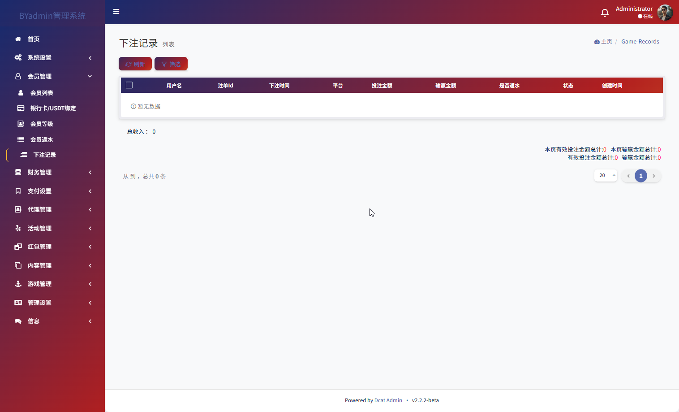Expand 红包管理 with its chevron
Viewport: 679px width, 412px height.
point(90,247)
